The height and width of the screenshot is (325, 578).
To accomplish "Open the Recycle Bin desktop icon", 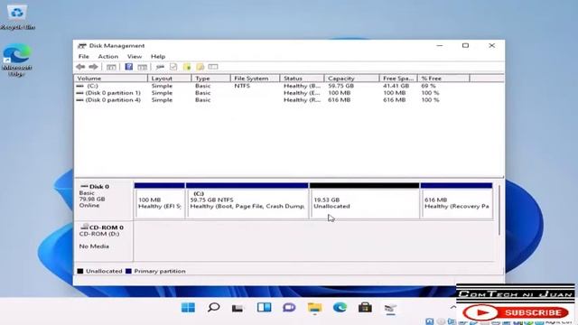I will pyautogui.click(x=17, y=16).
